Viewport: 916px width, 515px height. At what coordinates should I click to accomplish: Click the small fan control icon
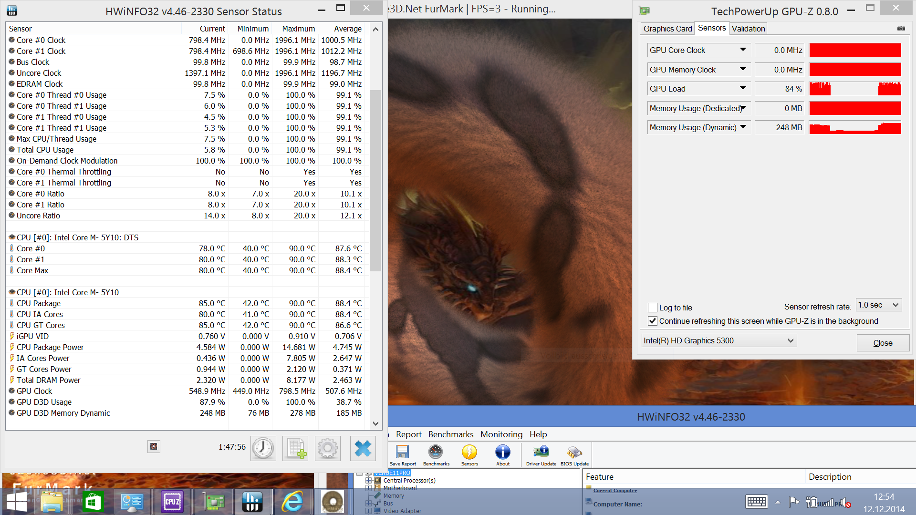(x=154, y=446)
